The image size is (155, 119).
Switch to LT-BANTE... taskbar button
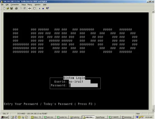[x=114, y=117]
